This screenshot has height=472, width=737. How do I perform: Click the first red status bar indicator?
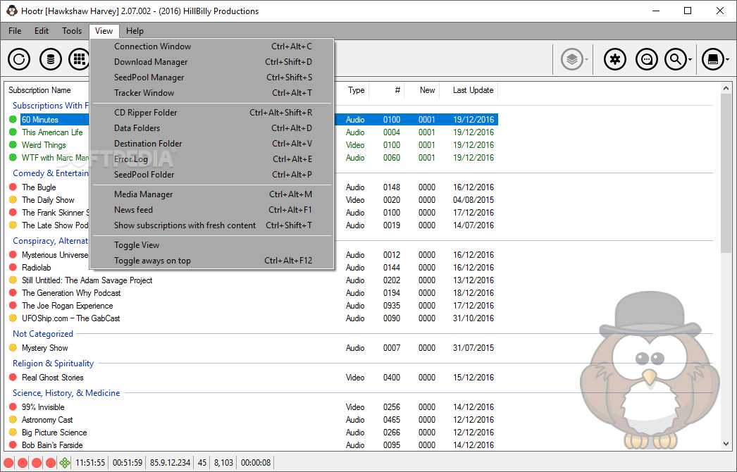8,463
